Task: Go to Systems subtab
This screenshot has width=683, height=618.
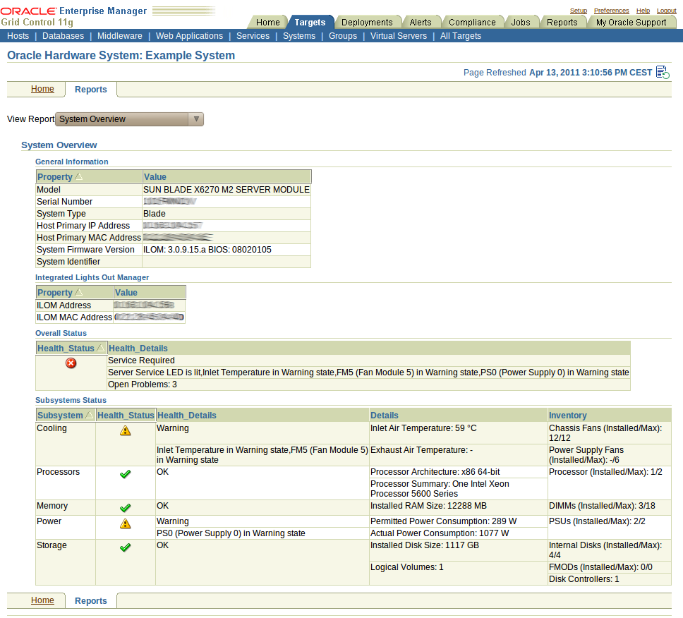Action: point(299,36)
